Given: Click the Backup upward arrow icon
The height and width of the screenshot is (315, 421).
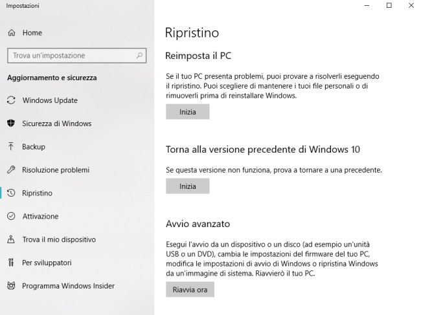Looking at the screenshot, I should 11,146.
